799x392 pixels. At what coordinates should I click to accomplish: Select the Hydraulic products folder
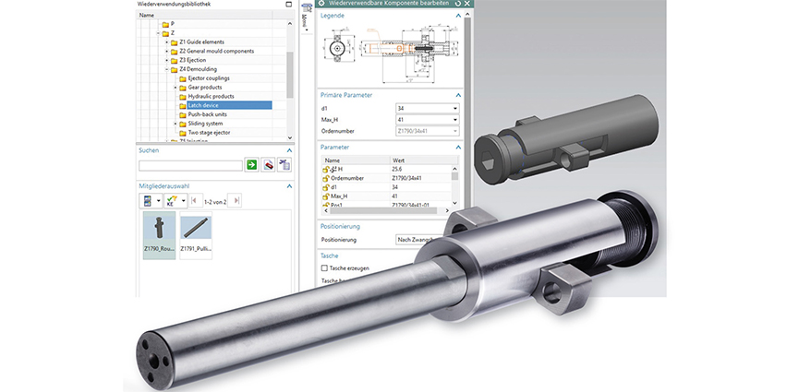[x=211, y=96]
